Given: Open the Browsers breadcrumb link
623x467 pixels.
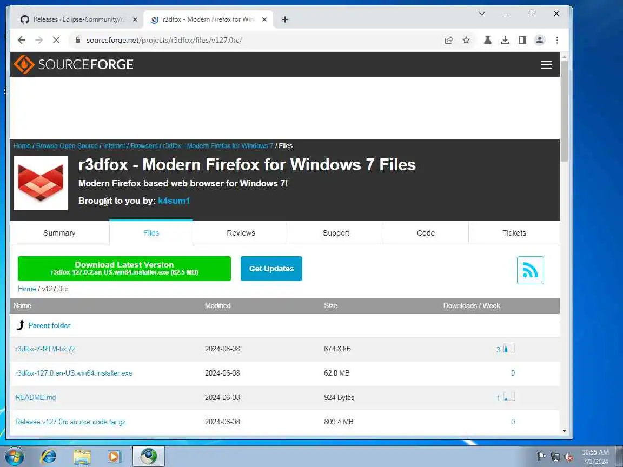Looking at the screenshot, I should pos(144,146).
